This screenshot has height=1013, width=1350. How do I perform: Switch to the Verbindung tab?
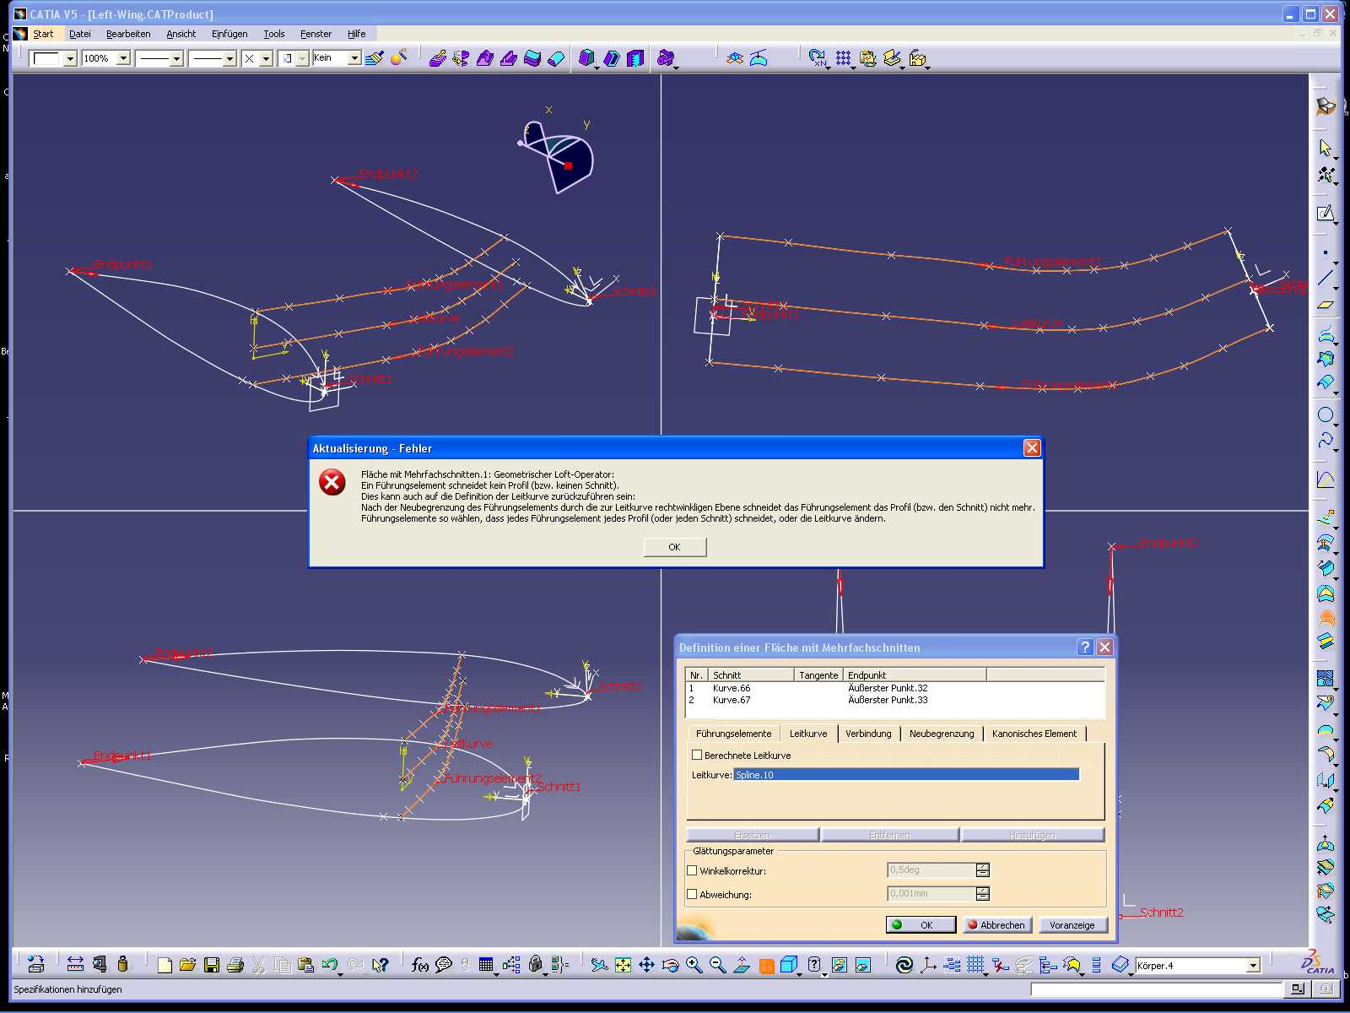point(868,734)
